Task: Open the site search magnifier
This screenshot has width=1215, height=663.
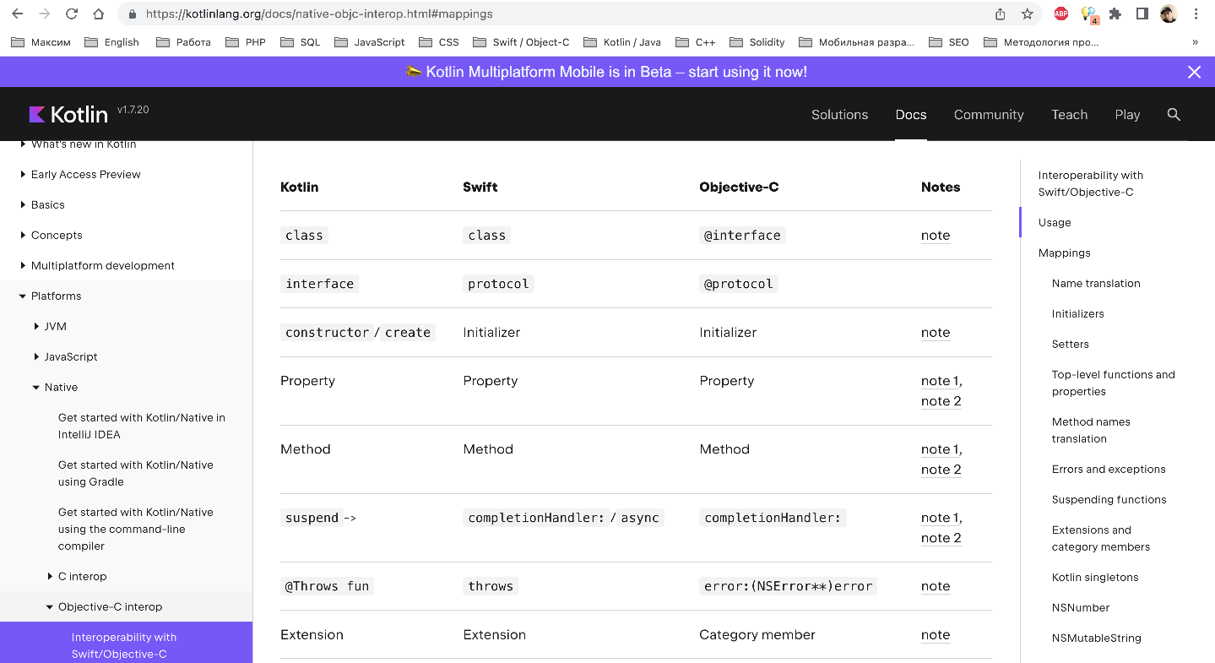Action: click(x=1174, y=115)
